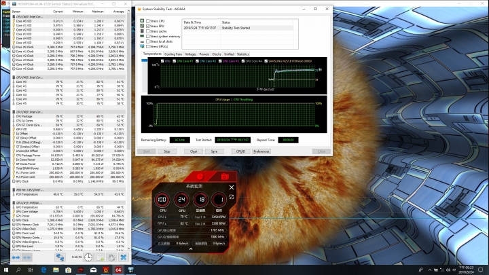The height and width of the screenshot is (275, 489).
Task: Click HWiNFO clock reset timer icon
Action: (88, 257)
